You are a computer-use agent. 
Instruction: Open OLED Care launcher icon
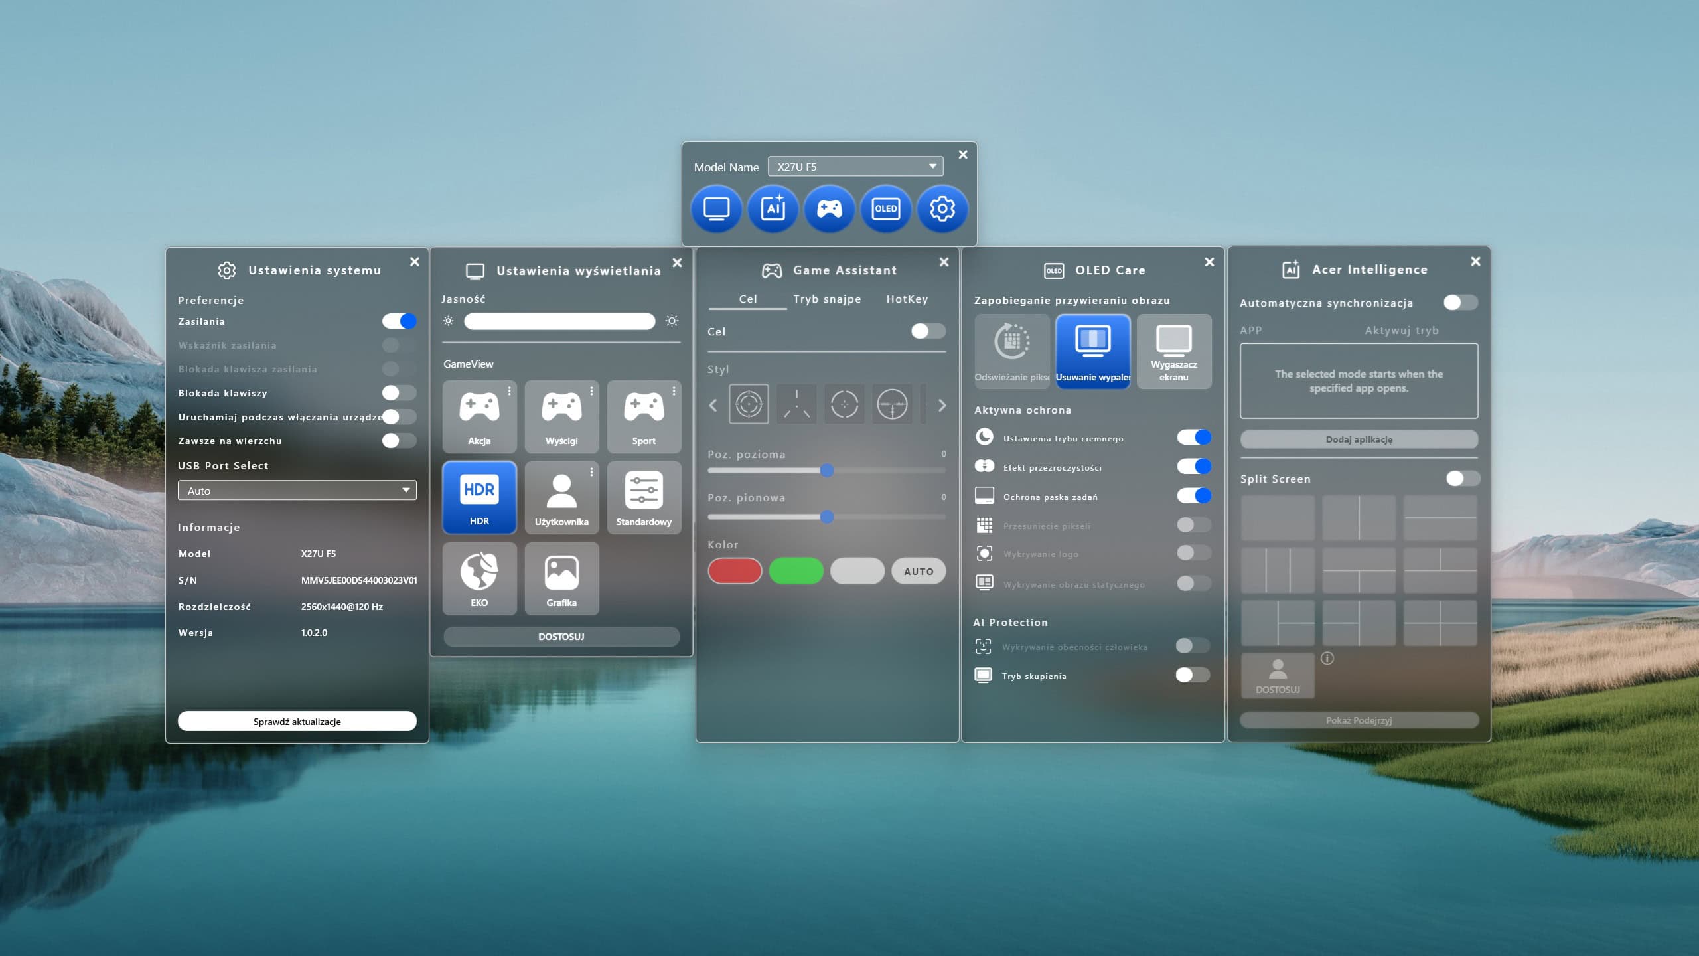[x=885, y=209]
